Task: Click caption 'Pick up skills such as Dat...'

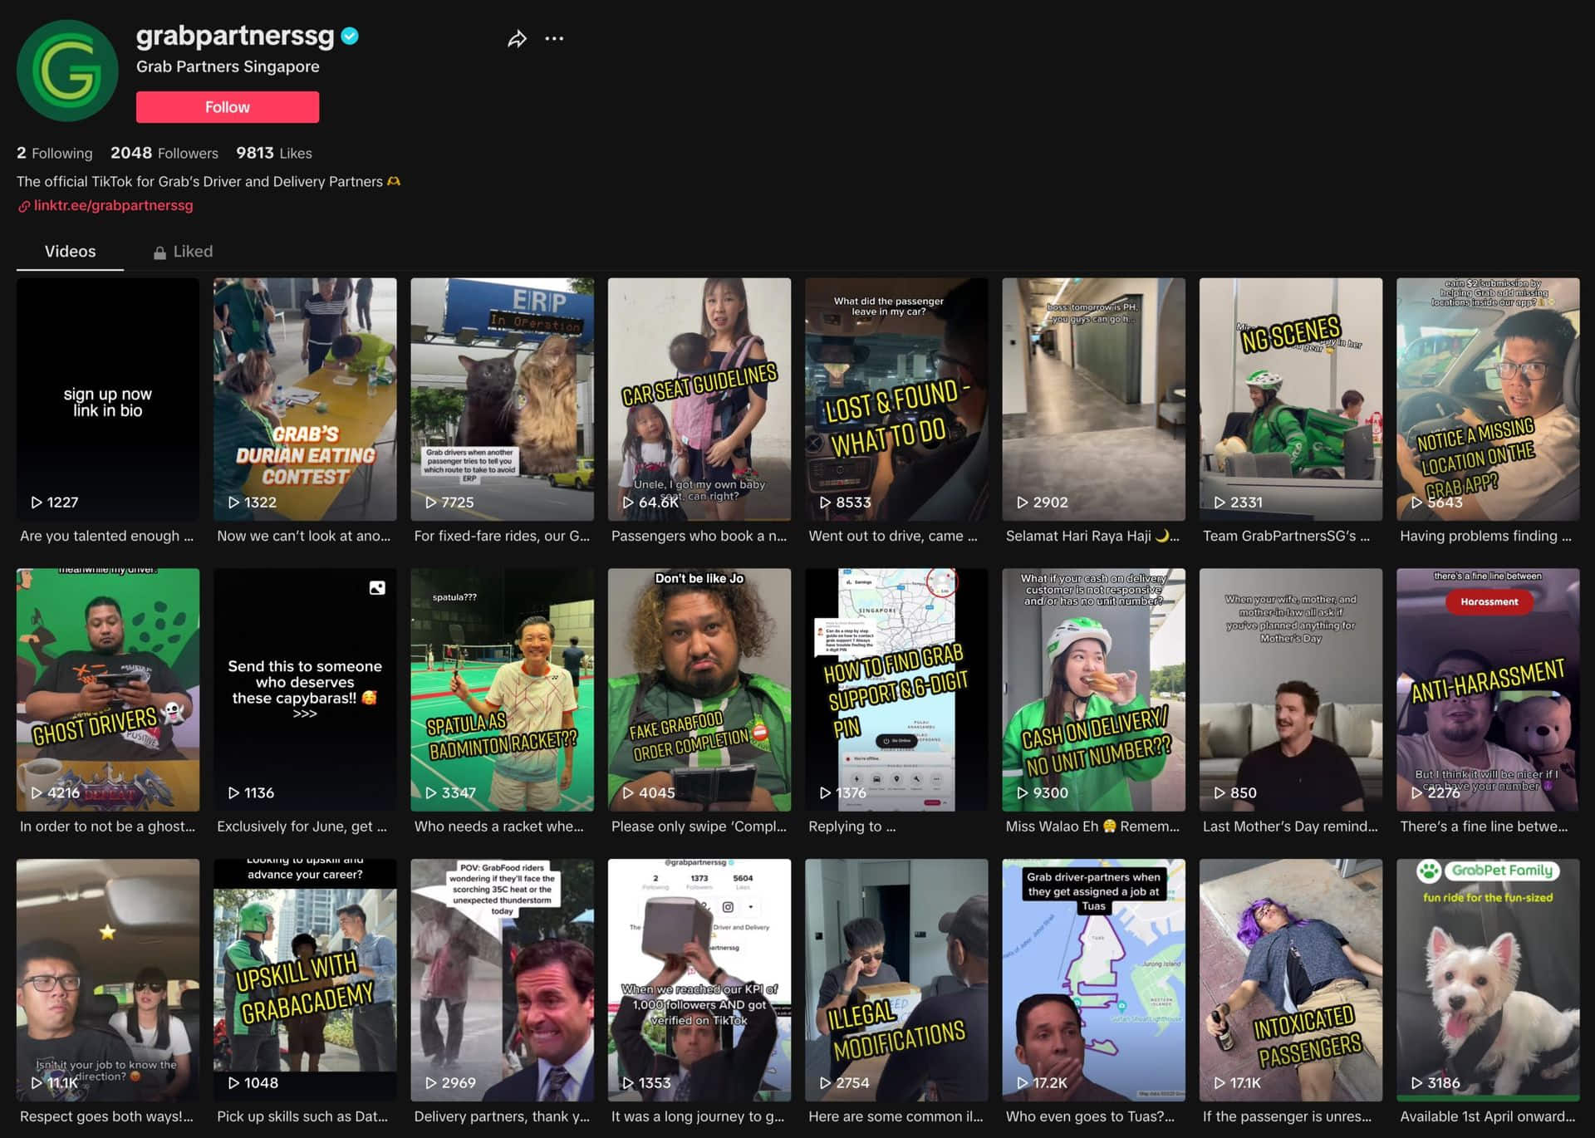Action: pyautogui.click(x=302, y=1117)
